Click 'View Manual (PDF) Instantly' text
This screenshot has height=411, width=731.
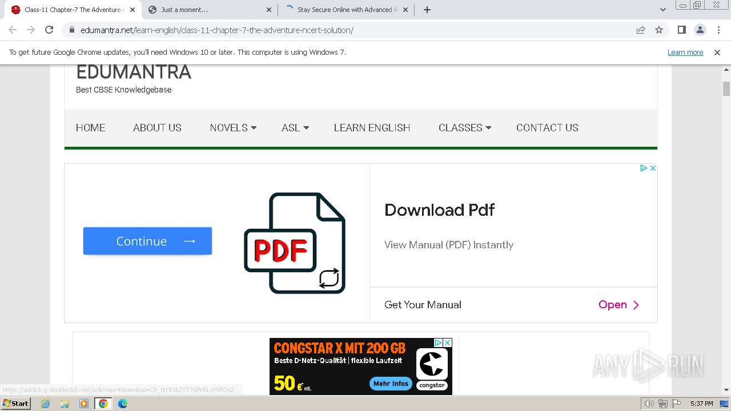click(449, 245)
